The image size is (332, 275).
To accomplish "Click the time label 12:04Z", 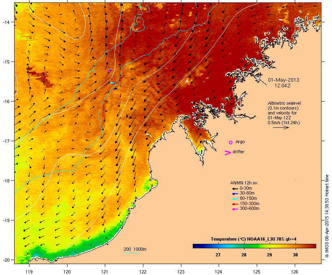I will 283,86.
